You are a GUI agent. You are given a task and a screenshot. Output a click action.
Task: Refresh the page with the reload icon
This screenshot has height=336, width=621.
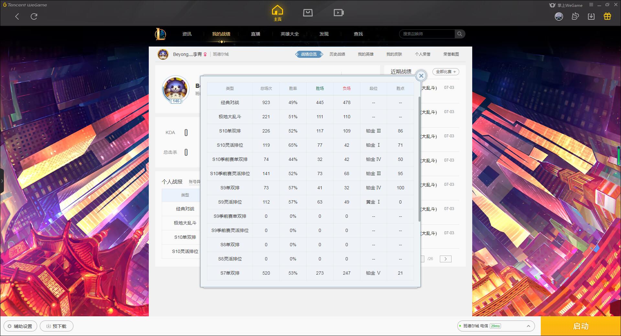(x=34, y=16)
